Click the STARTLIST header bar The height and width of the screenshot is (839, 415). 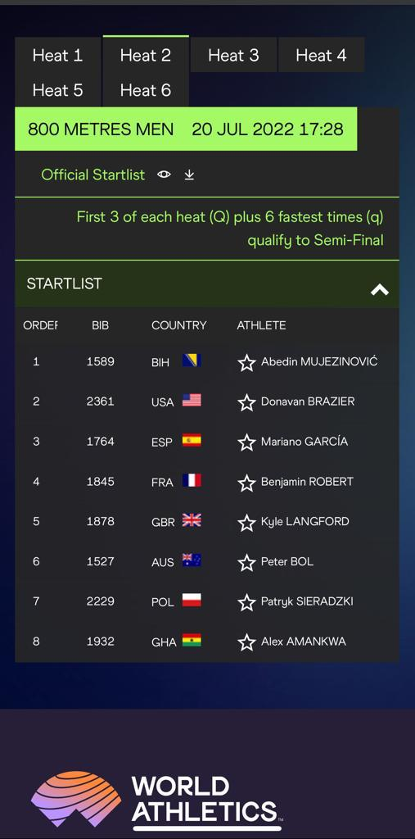[207, 283]
